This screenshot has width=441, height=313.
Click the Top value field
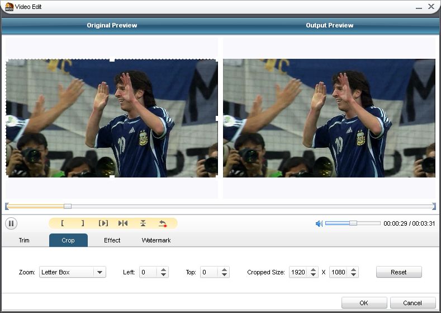pyautogui.click(x=210, y=272)
